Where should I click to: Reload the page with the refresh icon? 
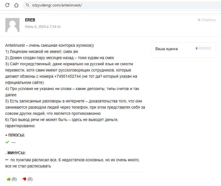[x=8, y=5]
